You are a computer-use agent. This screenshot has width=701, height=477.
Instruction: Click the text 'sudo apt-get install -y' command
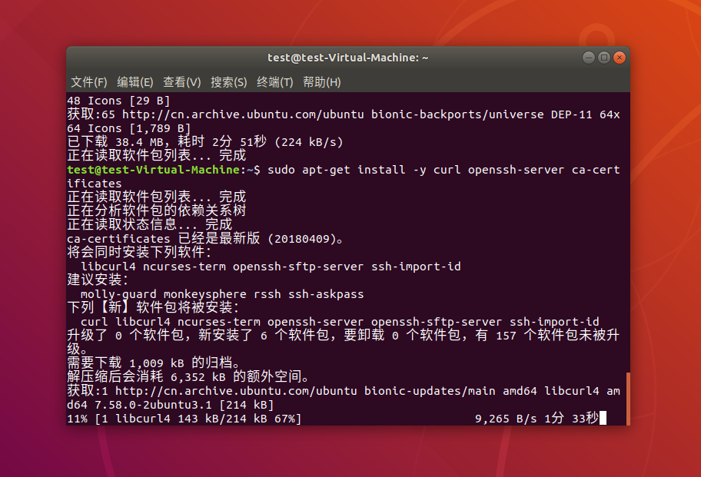click(347, 170)
